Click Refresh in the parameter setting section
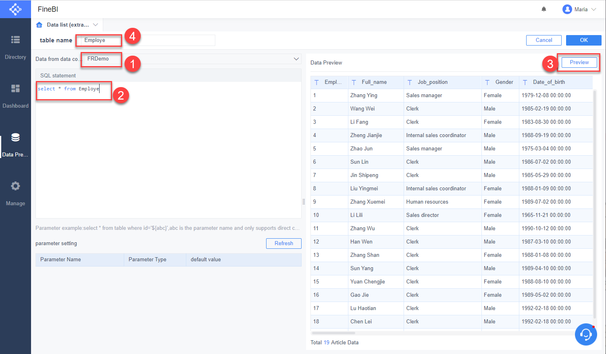 click(x=283, y=243)
